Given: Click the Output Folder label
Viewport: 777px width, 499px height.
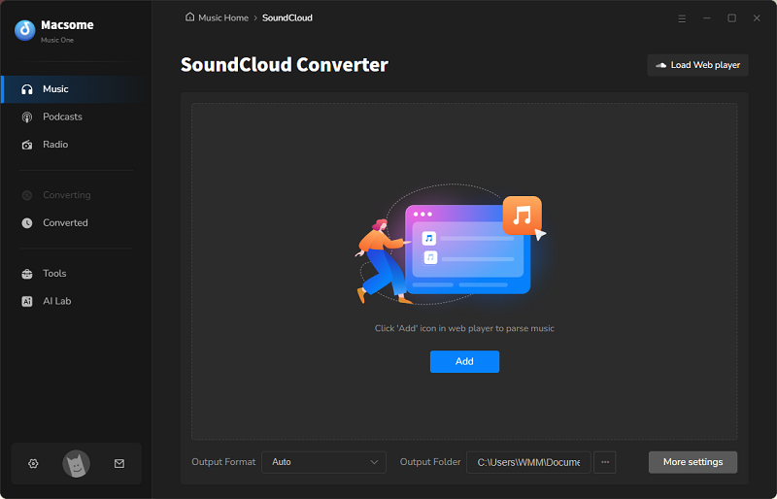Looking at the screenshot, I should [x=430, y=462].
